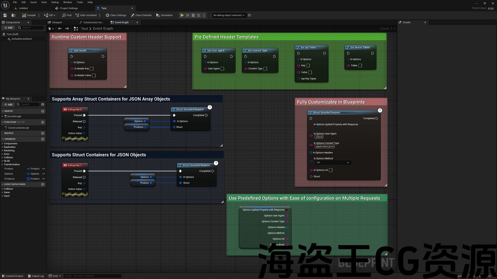Screen dimensions: 497x279
Task: Toggle visibility eye of Product variable
Action: click(43, 169)
